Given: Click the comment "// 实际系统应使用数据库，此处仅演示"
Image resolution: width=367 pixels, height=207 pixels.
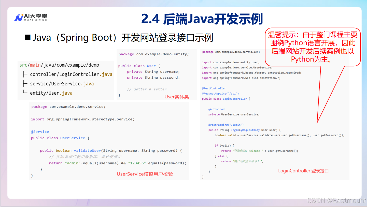Looking at the screenshot, I should 85,157.
